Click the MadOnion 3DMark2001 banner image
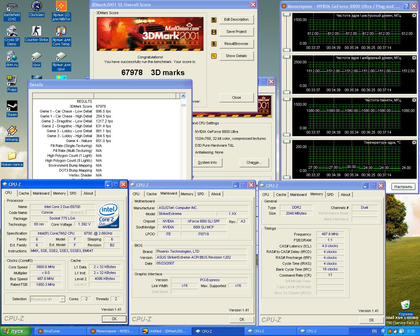This screenshot has width=420, height=336. 150,34
